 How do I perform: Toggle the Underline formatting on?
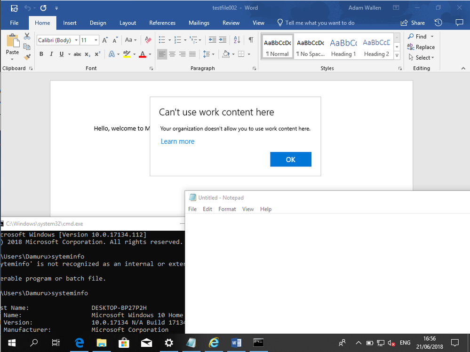(x=60, y=54)
